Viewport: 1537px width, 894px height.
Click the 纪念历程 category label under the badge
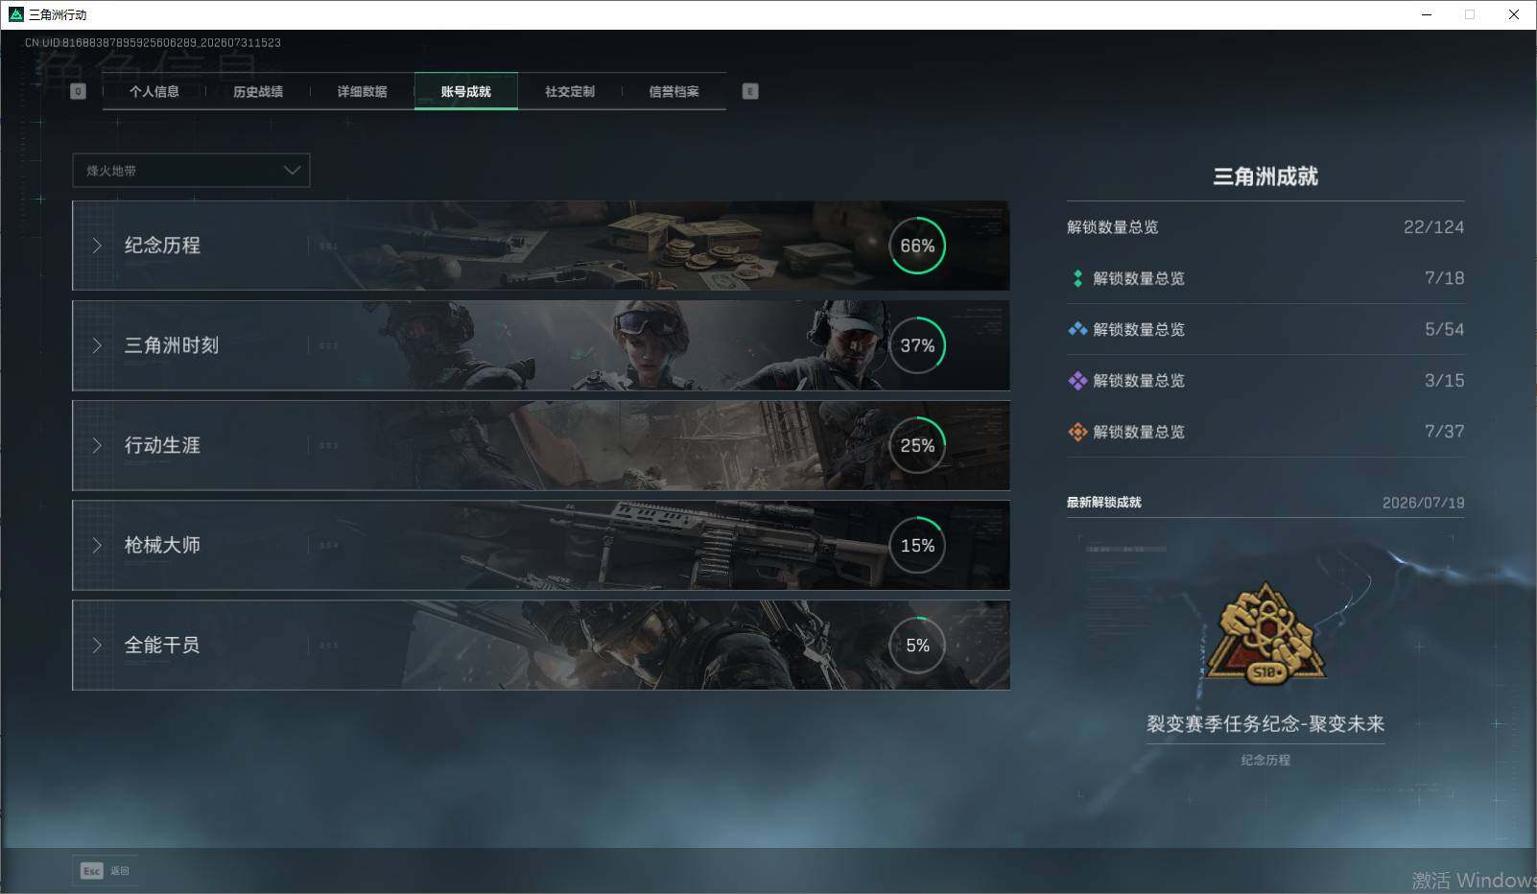(1265, 760)
